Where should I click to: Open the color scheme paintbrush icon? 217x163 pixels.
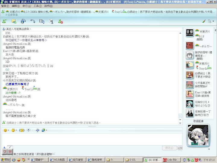[204, 21]
